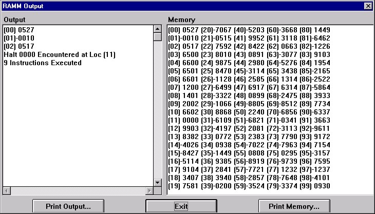This screenshot has height=214, width=375.
Task: Click the Output horizontal scroll right arrow
Action: tap(149, 190)
